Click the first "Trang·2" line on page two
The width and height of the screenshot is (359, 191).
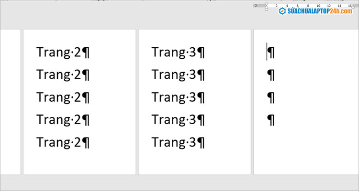pos(63,52)
